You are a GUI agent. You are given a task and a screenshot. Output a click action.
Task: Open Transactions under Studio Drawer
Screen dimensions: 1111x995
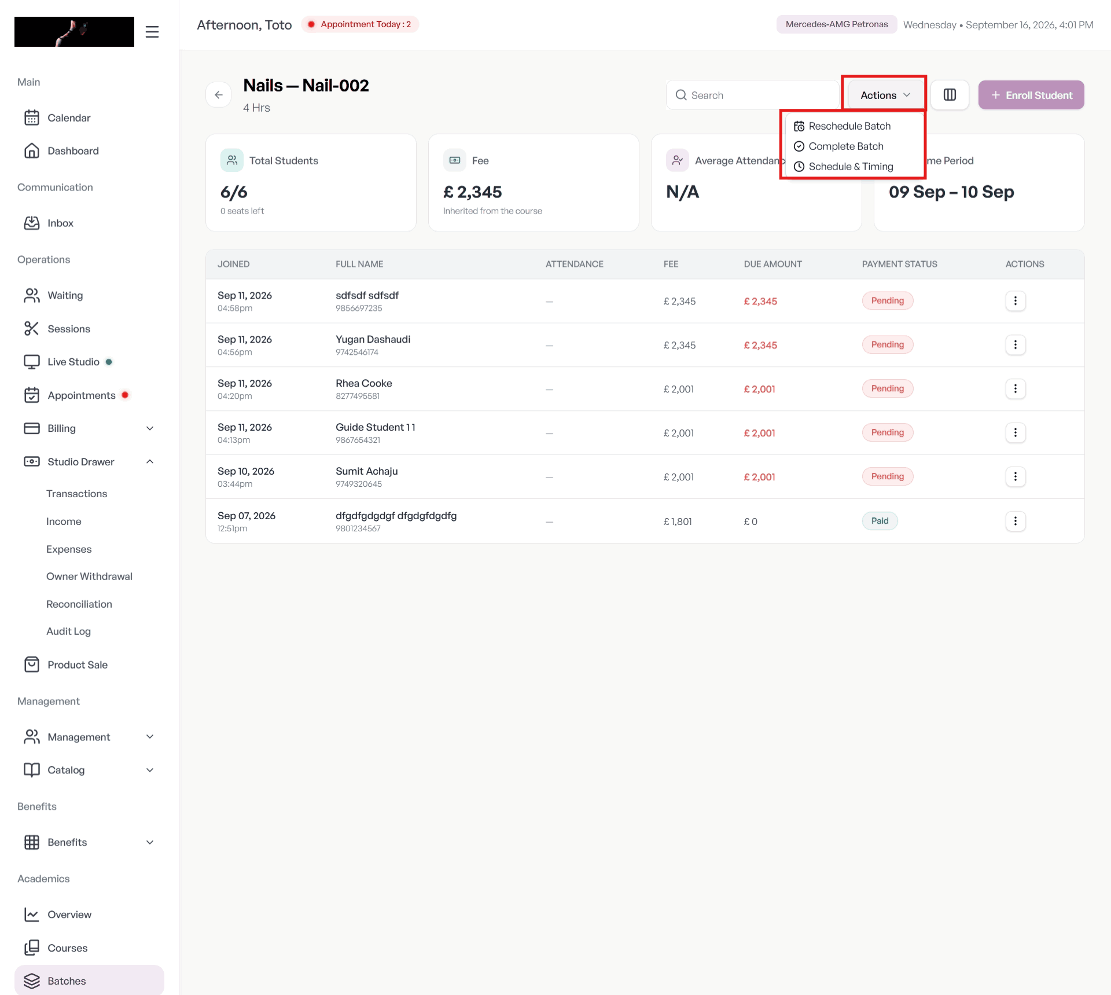[x=77, y=494]
